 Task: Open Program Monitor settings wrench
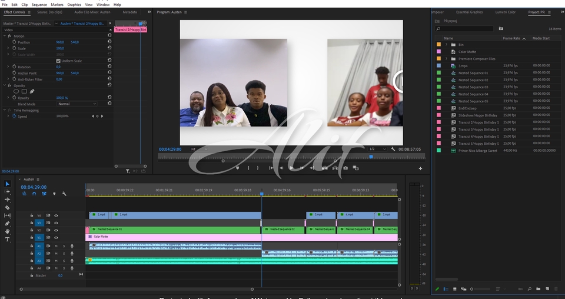tap(393, 149)
